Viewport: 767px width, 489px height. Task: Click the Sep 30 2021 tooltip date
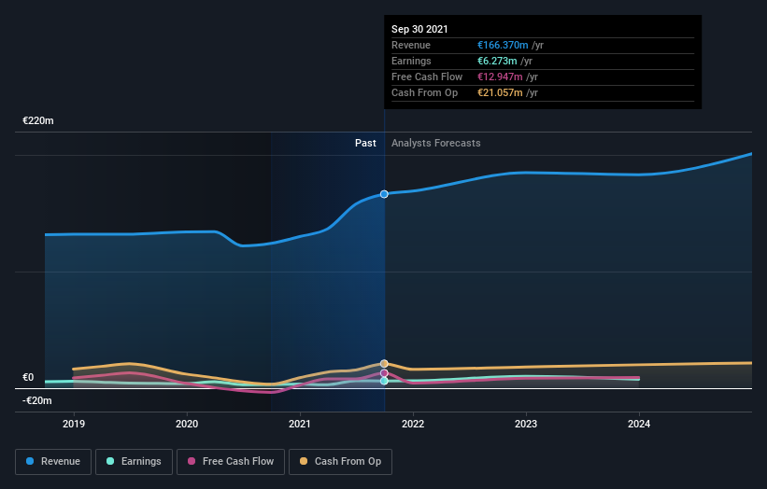click(419, 29)
